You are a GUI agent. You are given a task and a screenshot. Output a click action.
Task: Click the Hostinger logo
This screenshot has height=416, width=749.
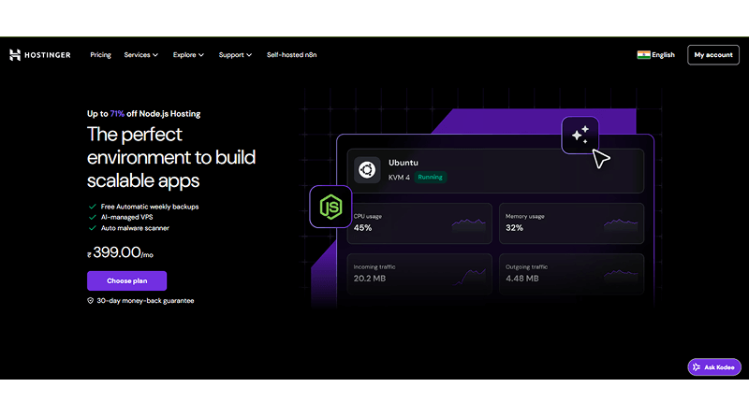pos(41,55)
